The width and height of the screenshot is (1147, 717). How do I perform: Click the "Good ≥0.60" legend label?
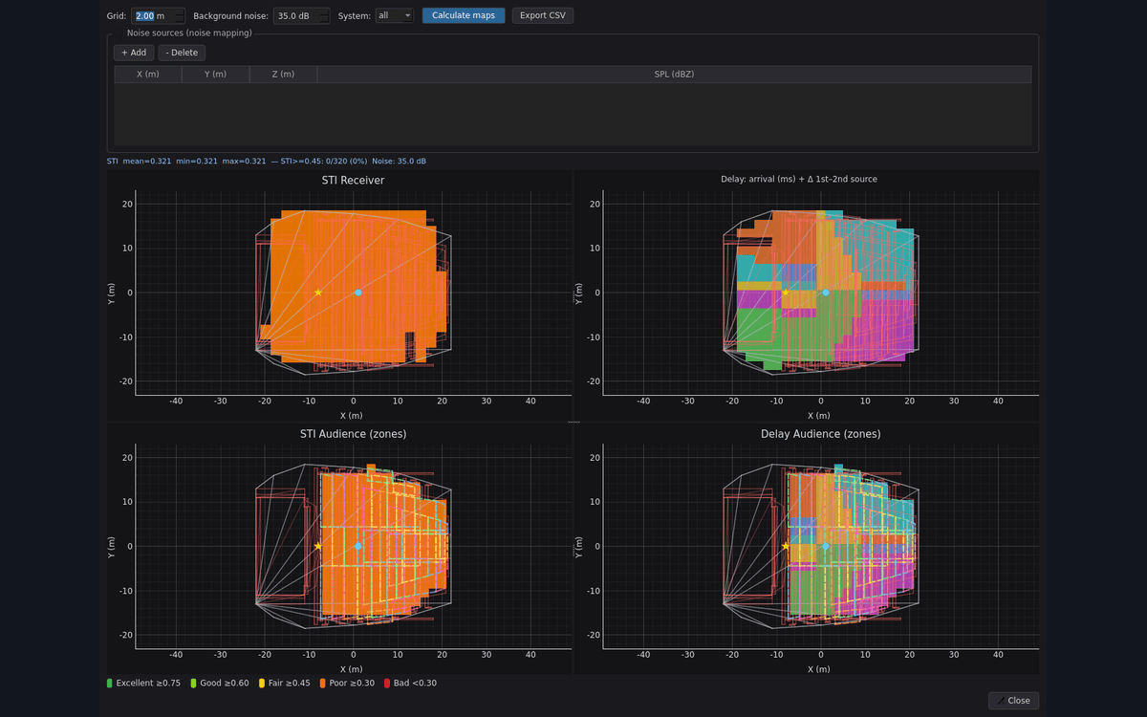tap(225, 684)
